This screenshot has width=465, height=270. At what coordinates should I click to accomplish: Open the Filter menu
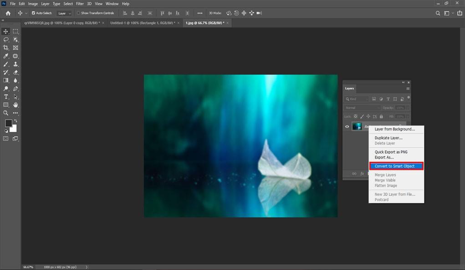coord(80,4)
